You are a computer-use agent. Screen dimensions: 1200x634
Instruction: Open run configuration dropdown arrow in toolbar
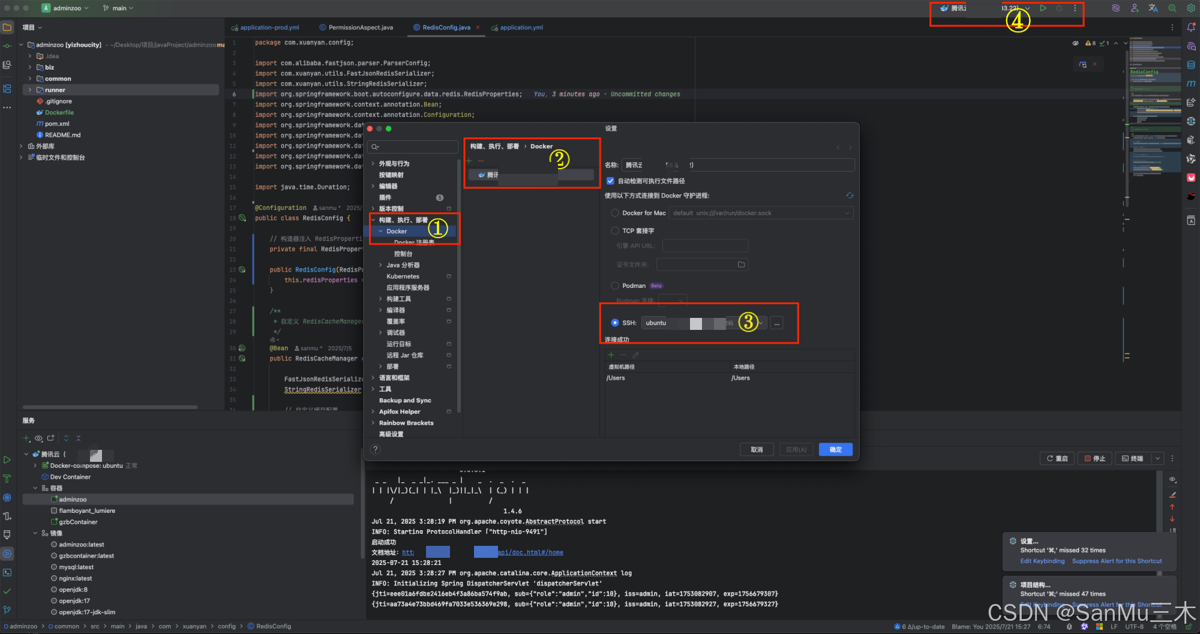1028,8
